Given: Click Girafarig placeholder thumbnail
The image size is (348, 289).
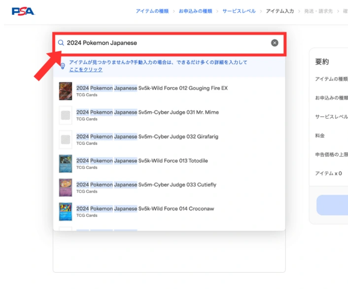Looking at the screenshot, I should (66, 139).
